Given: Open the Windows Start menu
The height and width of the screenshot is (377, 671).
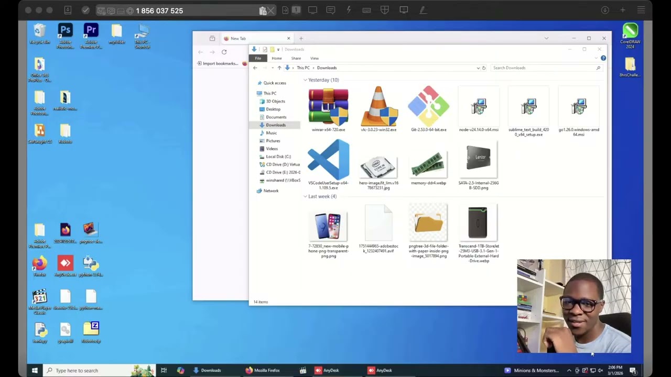Looking at the screenshot, I should [35, 370].
